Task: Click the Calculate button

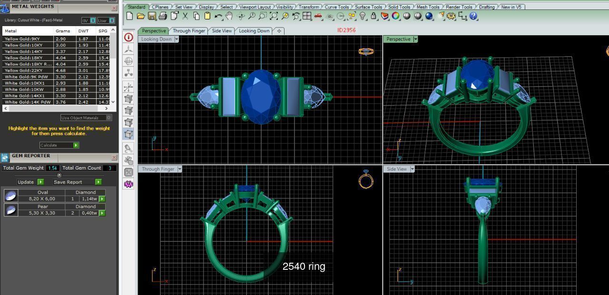Action: point(59,145)
